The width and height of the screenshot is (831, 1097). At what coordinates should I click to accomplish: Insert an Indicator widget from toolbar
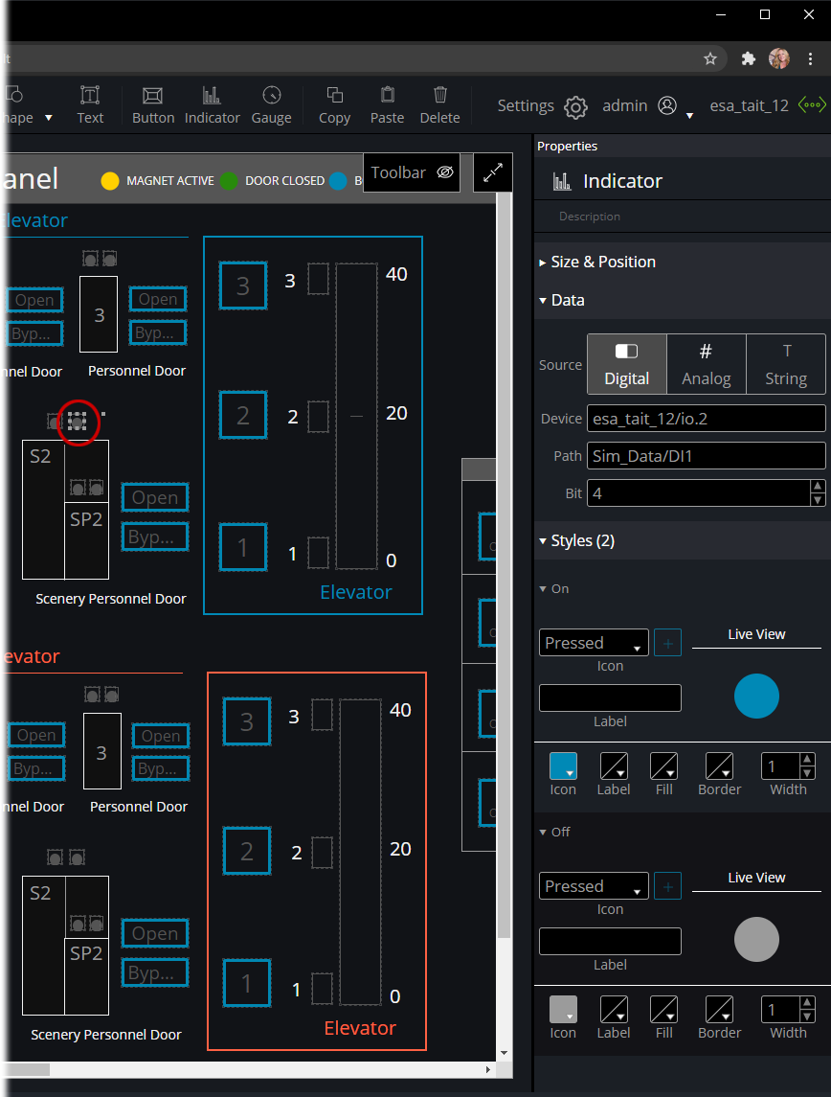click(212, 105)
